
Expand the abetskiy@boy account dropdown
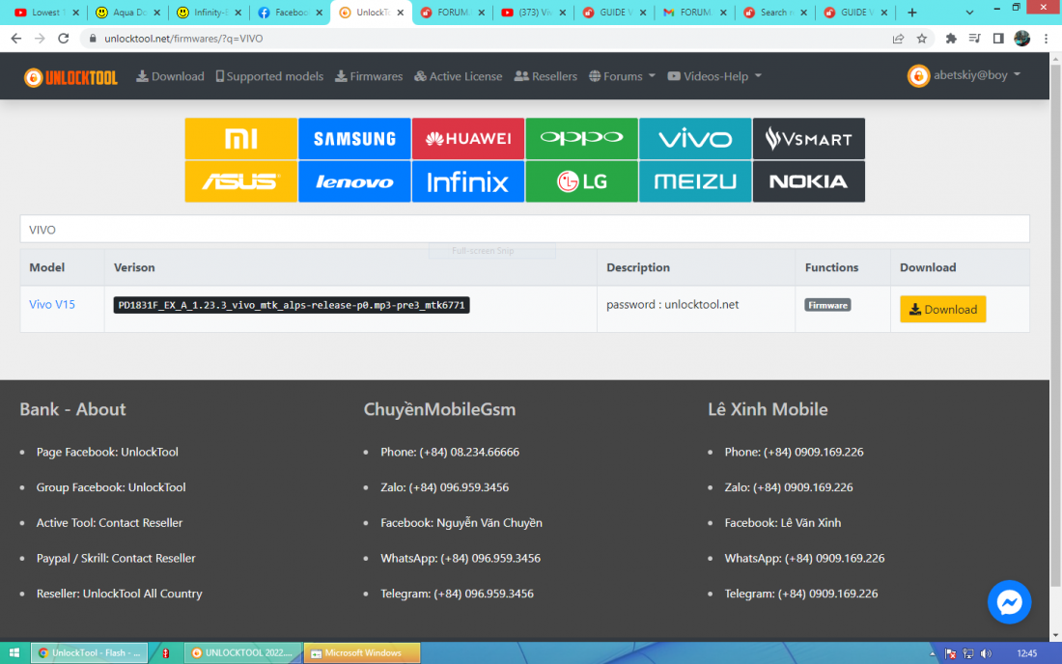964,75
